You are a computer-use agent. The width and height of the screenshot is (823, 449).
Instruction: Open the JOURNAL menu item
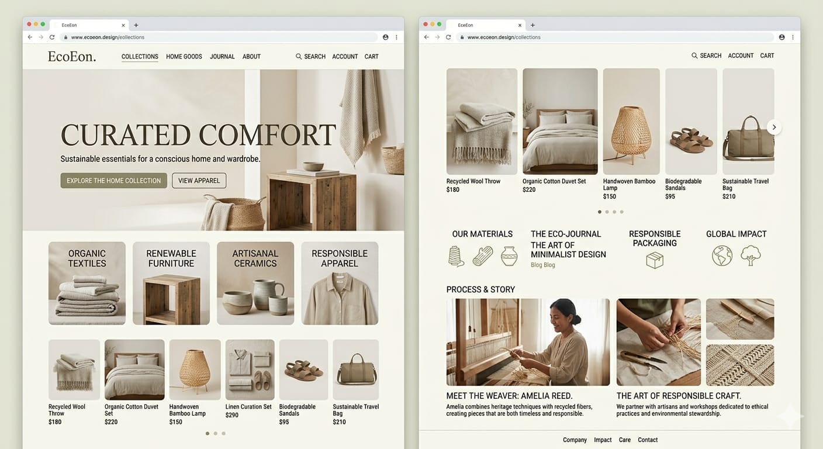[222, 57]
